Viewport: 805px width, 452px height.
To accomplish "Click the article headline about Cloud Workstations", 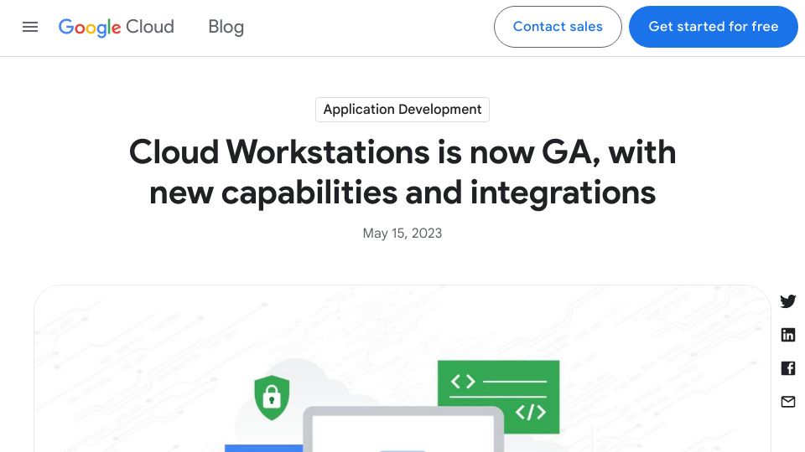I will (x=402, y=172).
